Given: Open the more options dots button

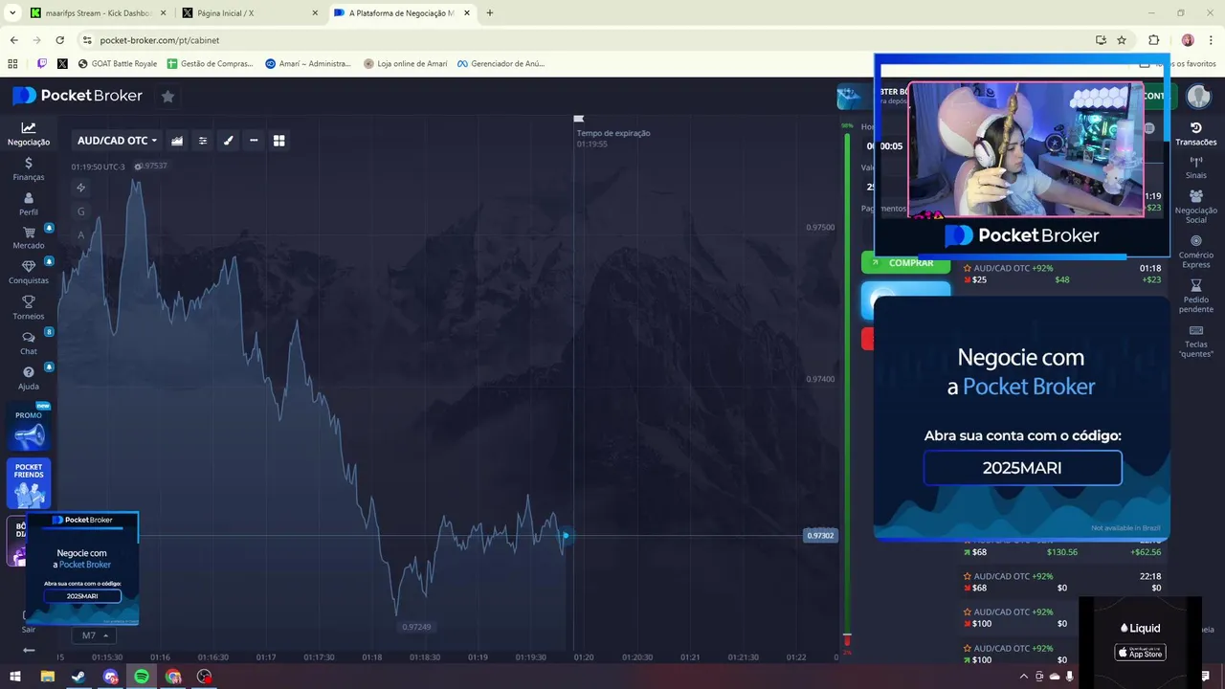Looking at the screenshot, I should tap(254, 141).
